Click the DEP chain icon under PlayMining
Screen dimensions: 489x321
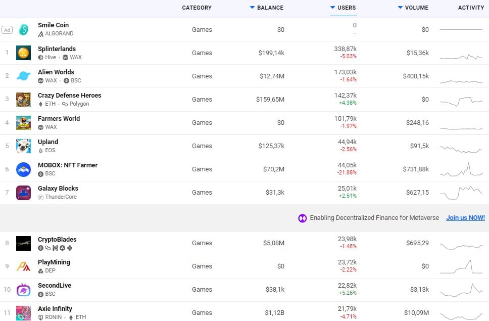coord(40,271)
